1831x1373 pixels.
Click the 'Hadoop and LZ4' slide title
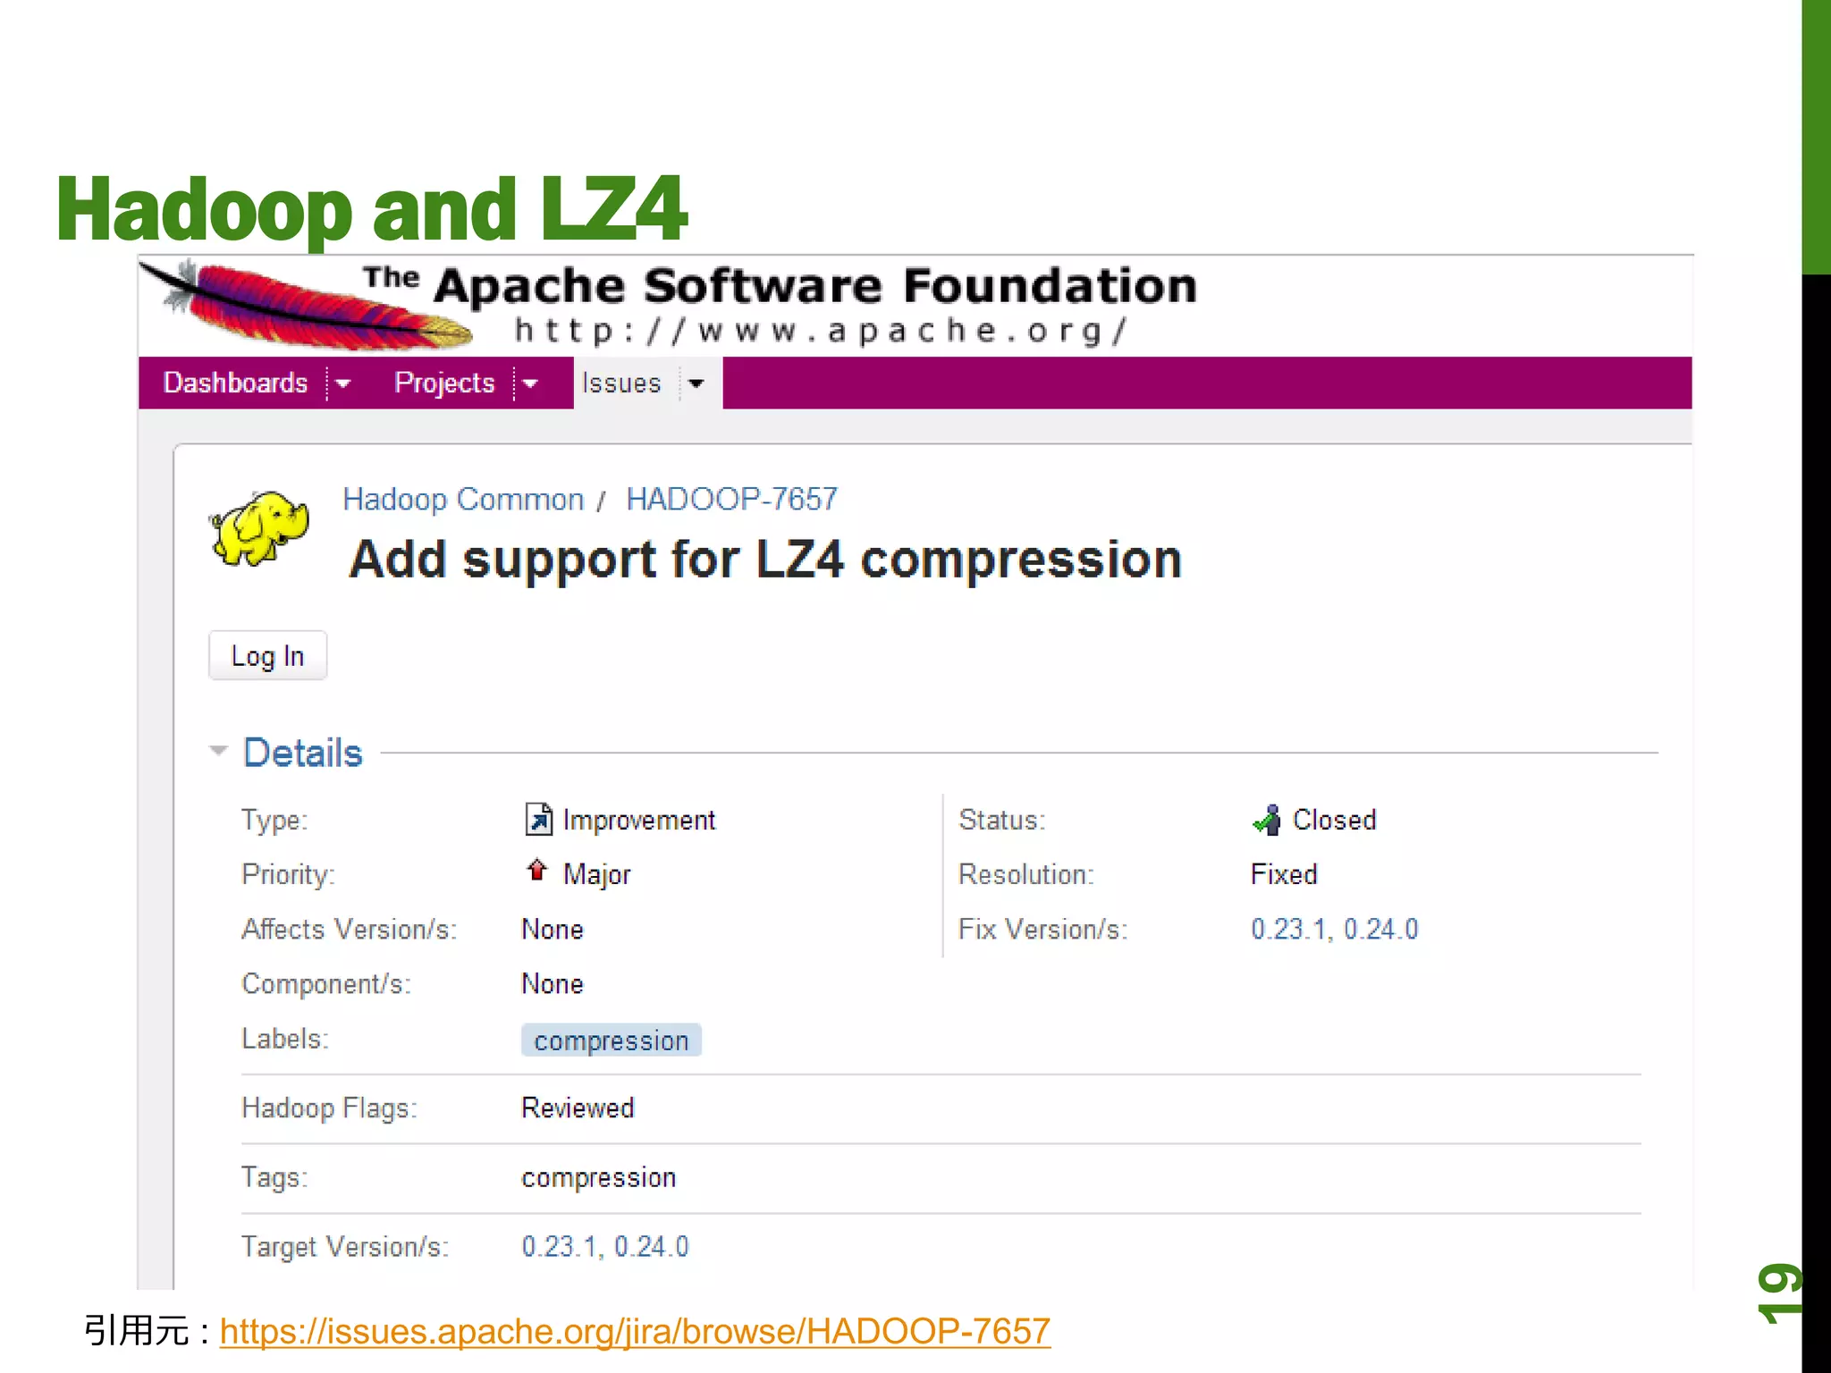click(x=372, y=209)
